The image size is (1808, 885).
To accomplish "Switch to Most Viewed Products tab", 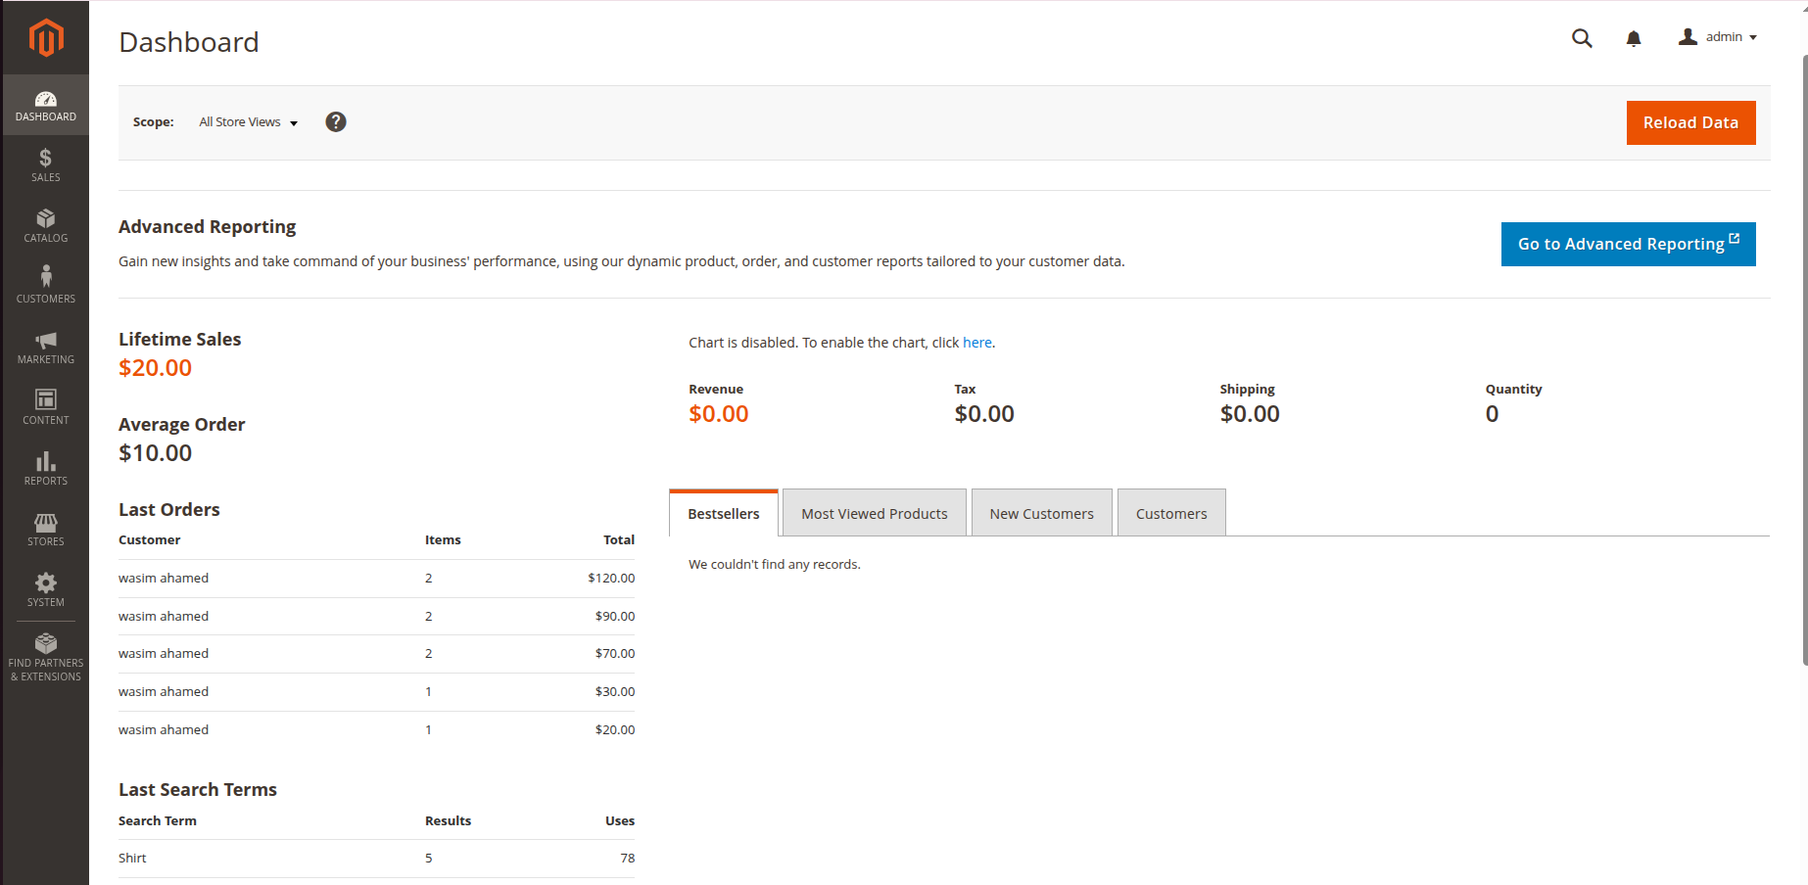I will [x=874, y=513].
